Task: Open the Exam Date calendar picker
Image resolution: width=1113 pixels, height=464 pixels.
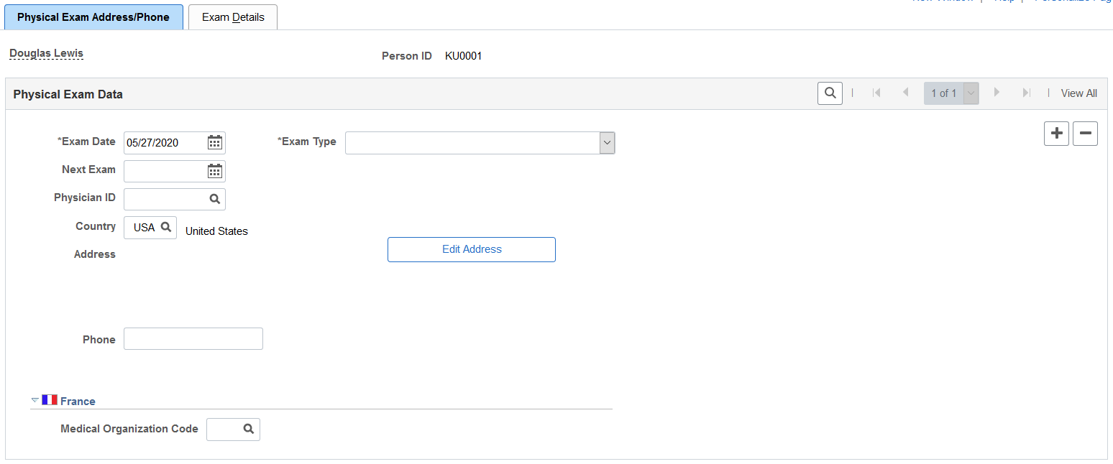Action: click(215, 142)
